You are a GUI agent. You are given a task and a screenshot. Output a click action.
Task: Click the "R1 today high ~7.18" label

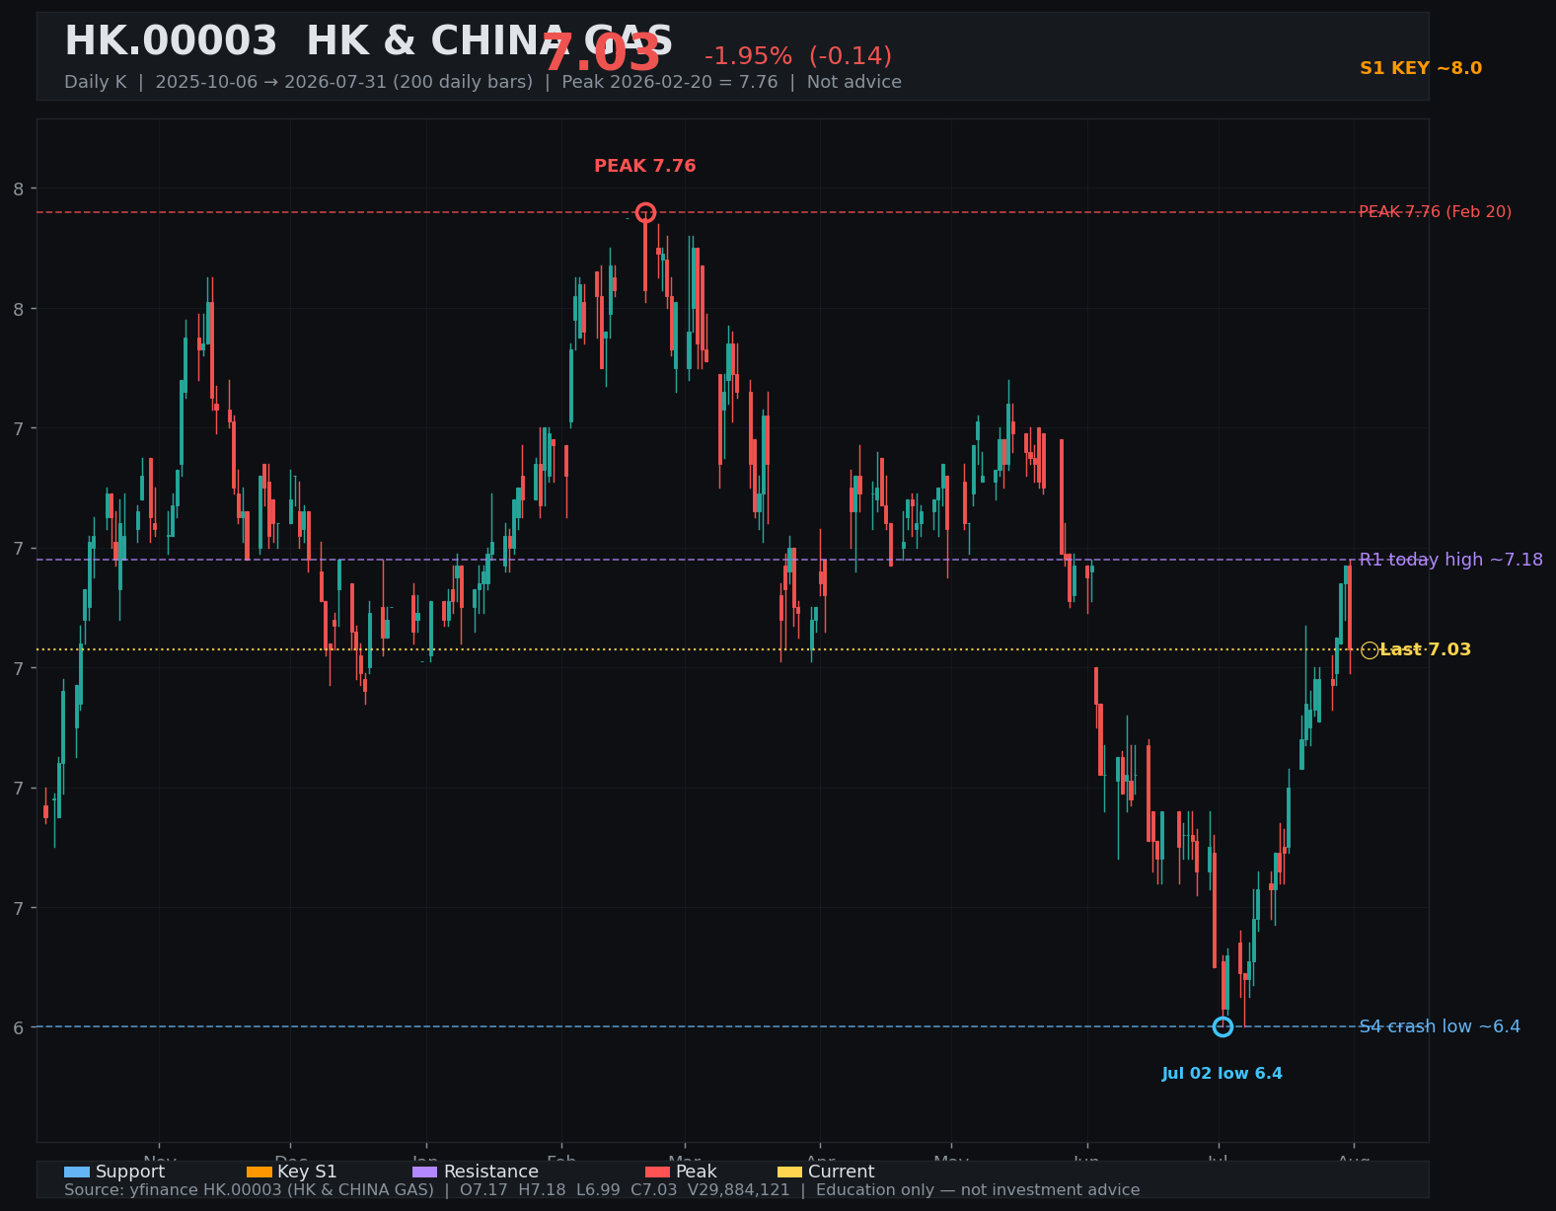1450,560
